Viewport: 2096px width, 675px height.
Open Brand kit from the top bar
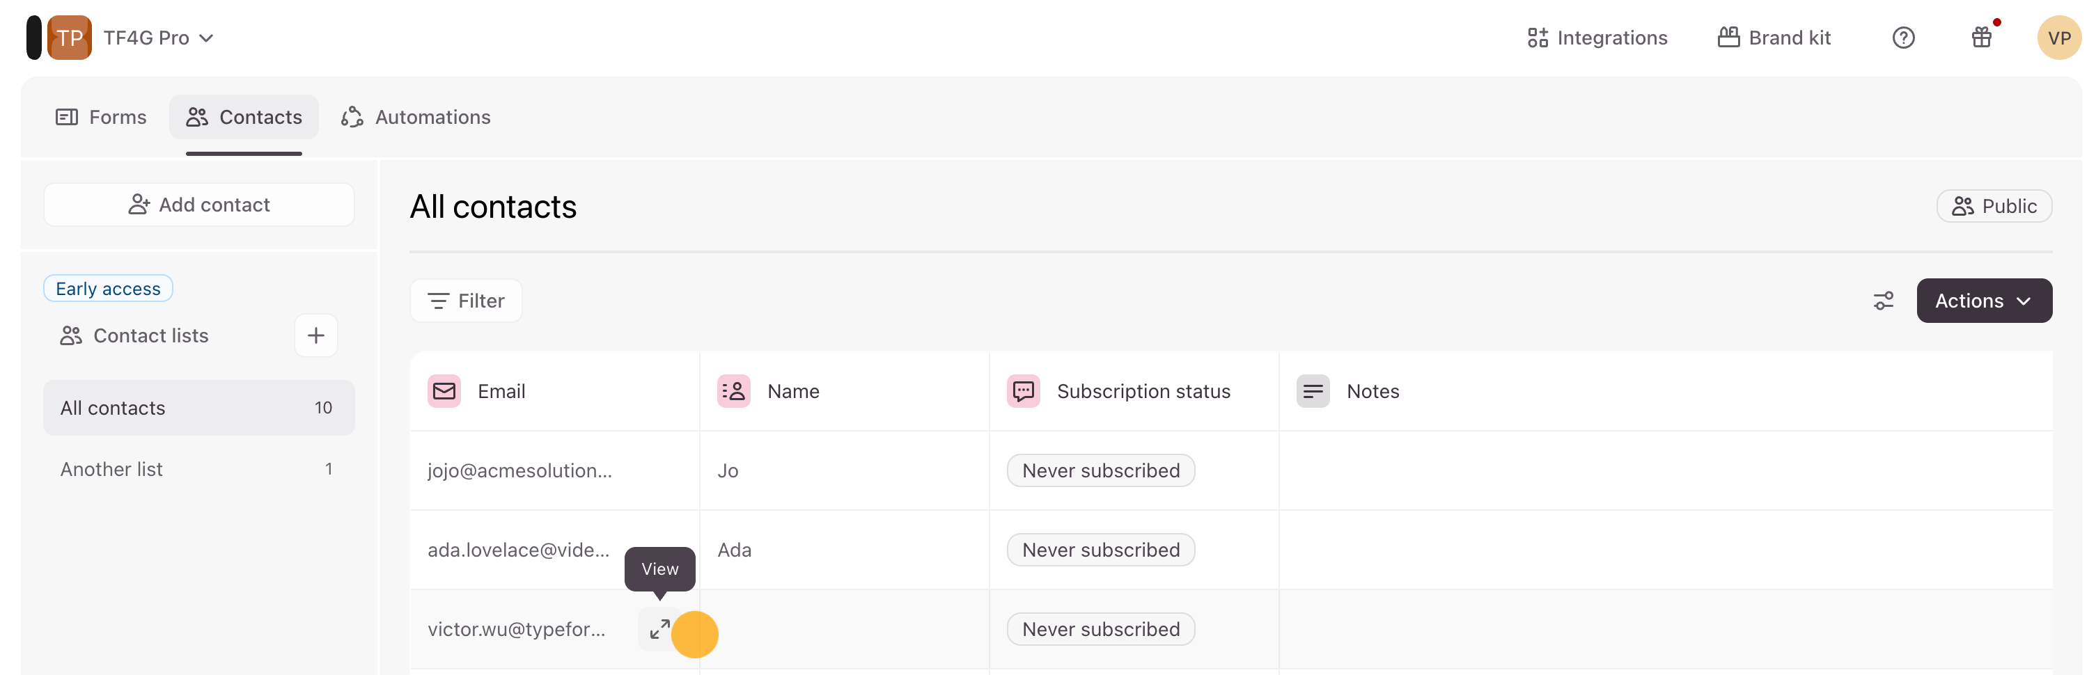[x=1774, y=38]
